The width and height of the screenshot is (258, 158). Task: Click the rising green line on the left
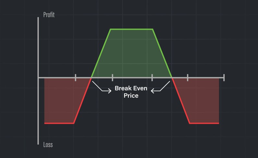pos(101,53)
